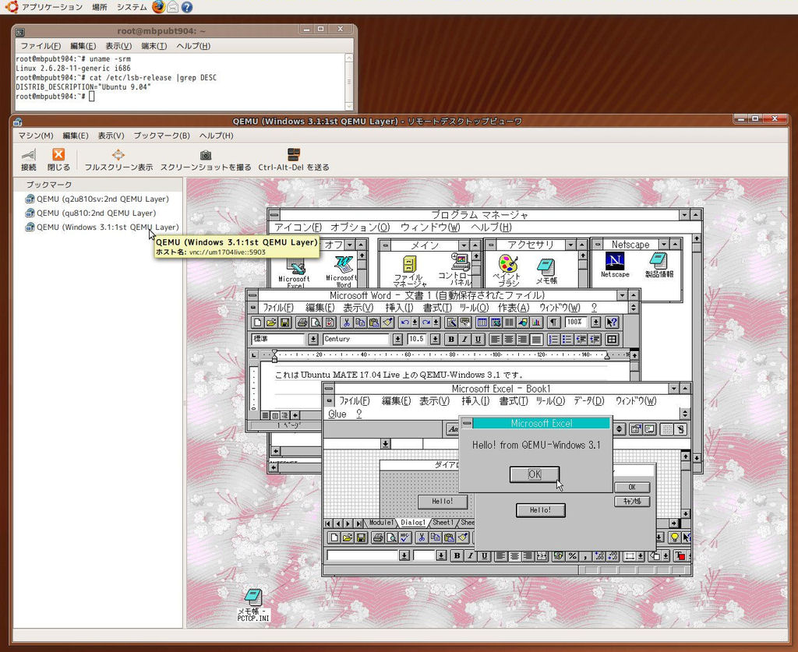The width and height of the screenshot is (798, 652).
Task: Open Paintbrush icon in Accessories group
Action: tap(508, 270)
